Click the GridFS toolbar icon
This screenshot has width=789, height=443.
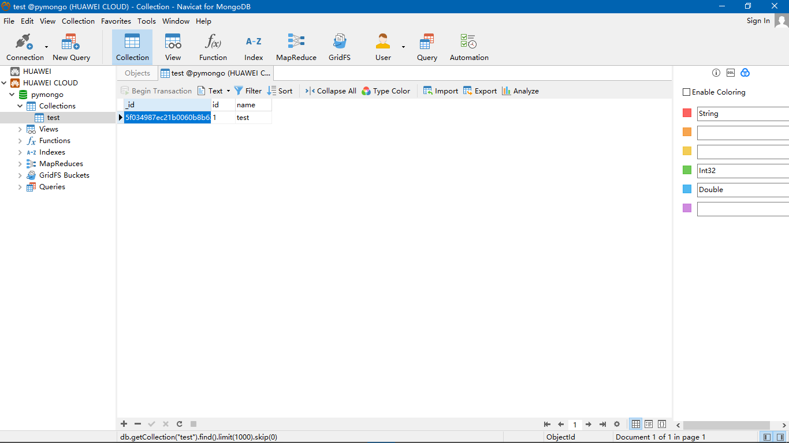(x=340, y=47)
